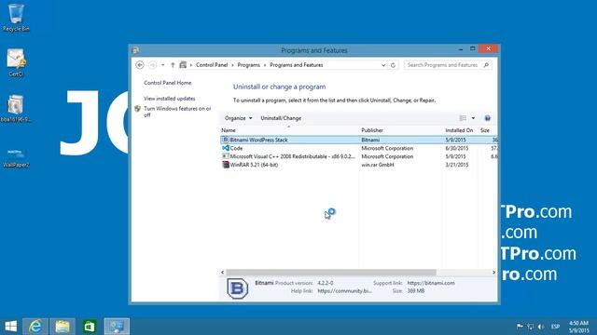
Task: Expand the address bar history dropdown
Action: pos(383,65)
